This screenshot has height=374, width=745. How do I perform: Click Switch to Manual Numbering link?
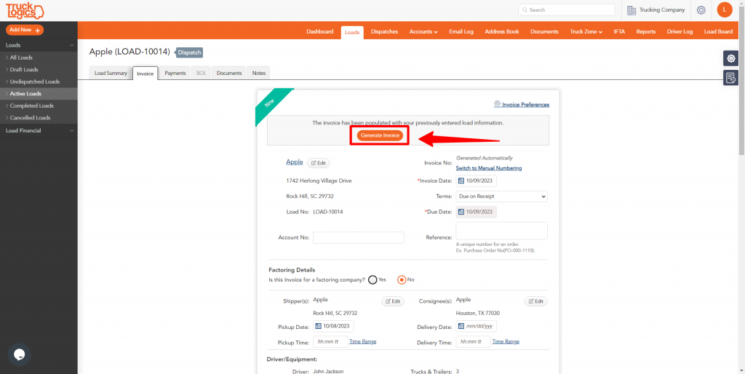(488, 168)
